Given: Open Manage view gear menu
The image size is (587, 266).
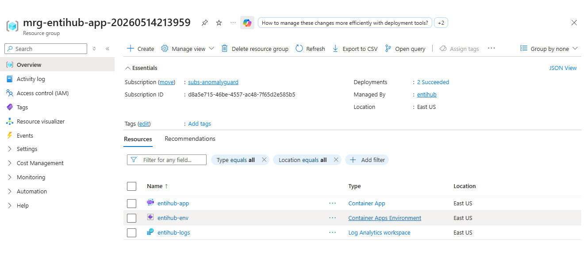Looking at the screenshot, I should (188, 49).
